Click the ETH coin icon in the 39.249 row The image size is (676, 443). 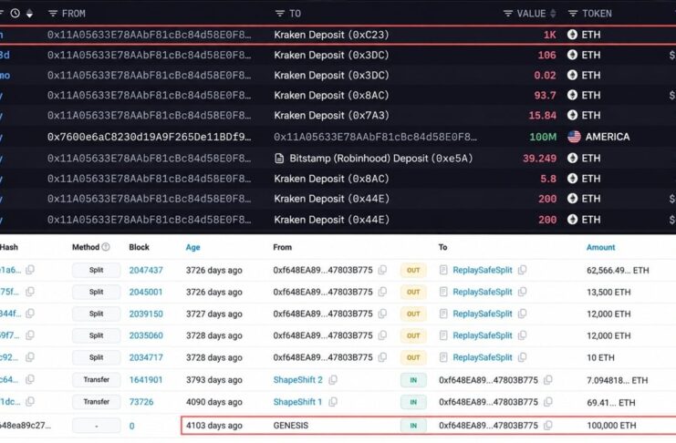pyautogui.click(x=572, y=159)
